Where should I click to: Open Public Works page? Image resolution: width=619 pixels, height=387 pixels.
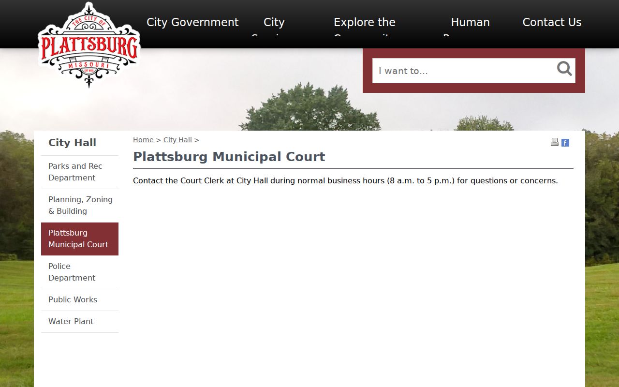pos(80,300)
